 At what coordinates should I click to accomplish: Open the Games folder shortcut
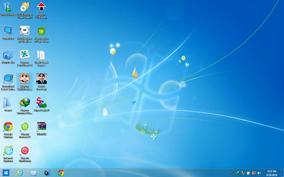click(8, 104)
